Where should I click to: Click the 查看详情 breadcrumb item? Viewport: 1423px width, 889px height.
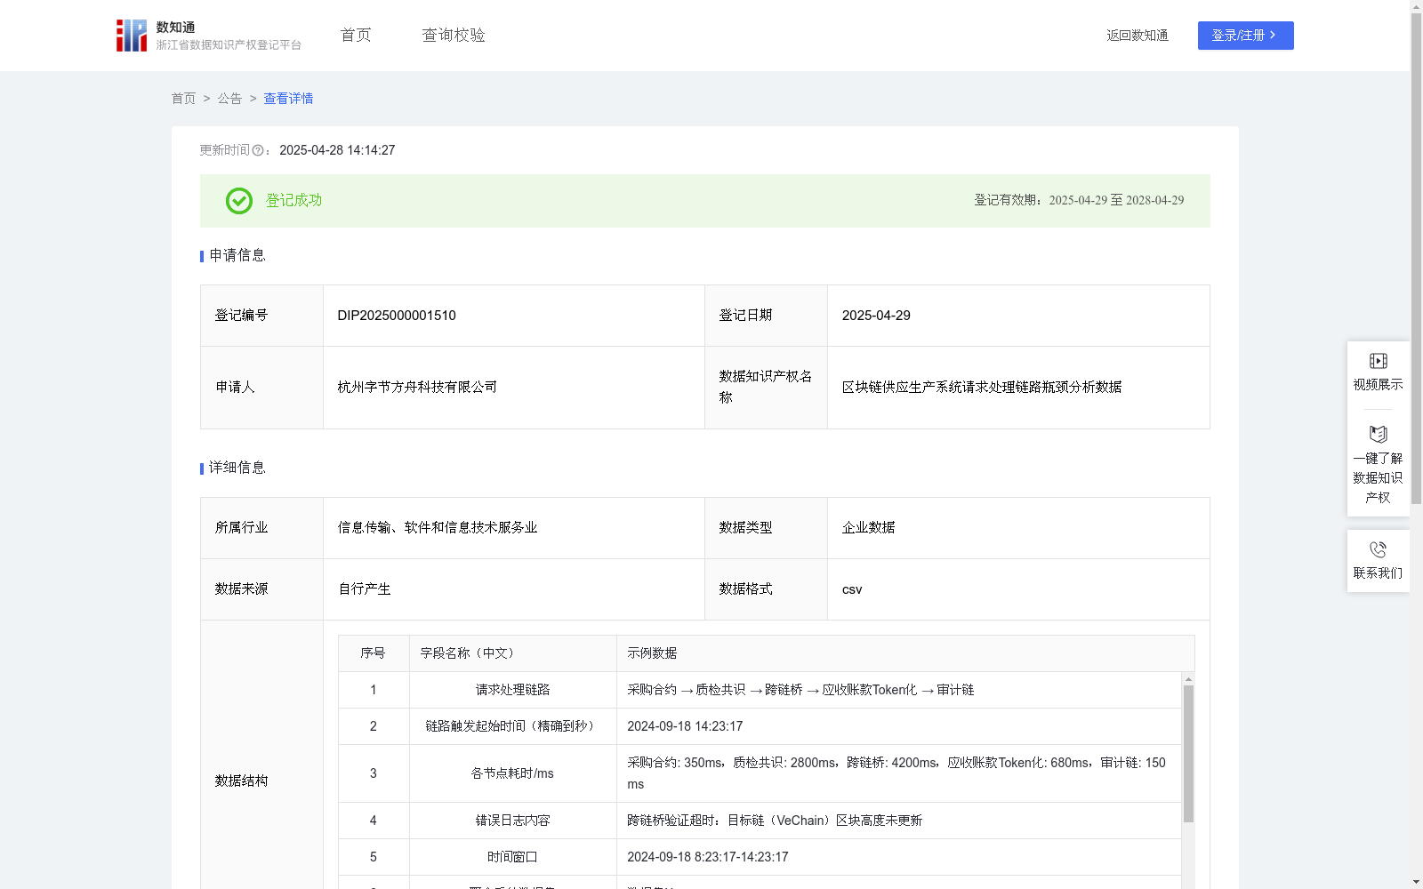(288, 99)
